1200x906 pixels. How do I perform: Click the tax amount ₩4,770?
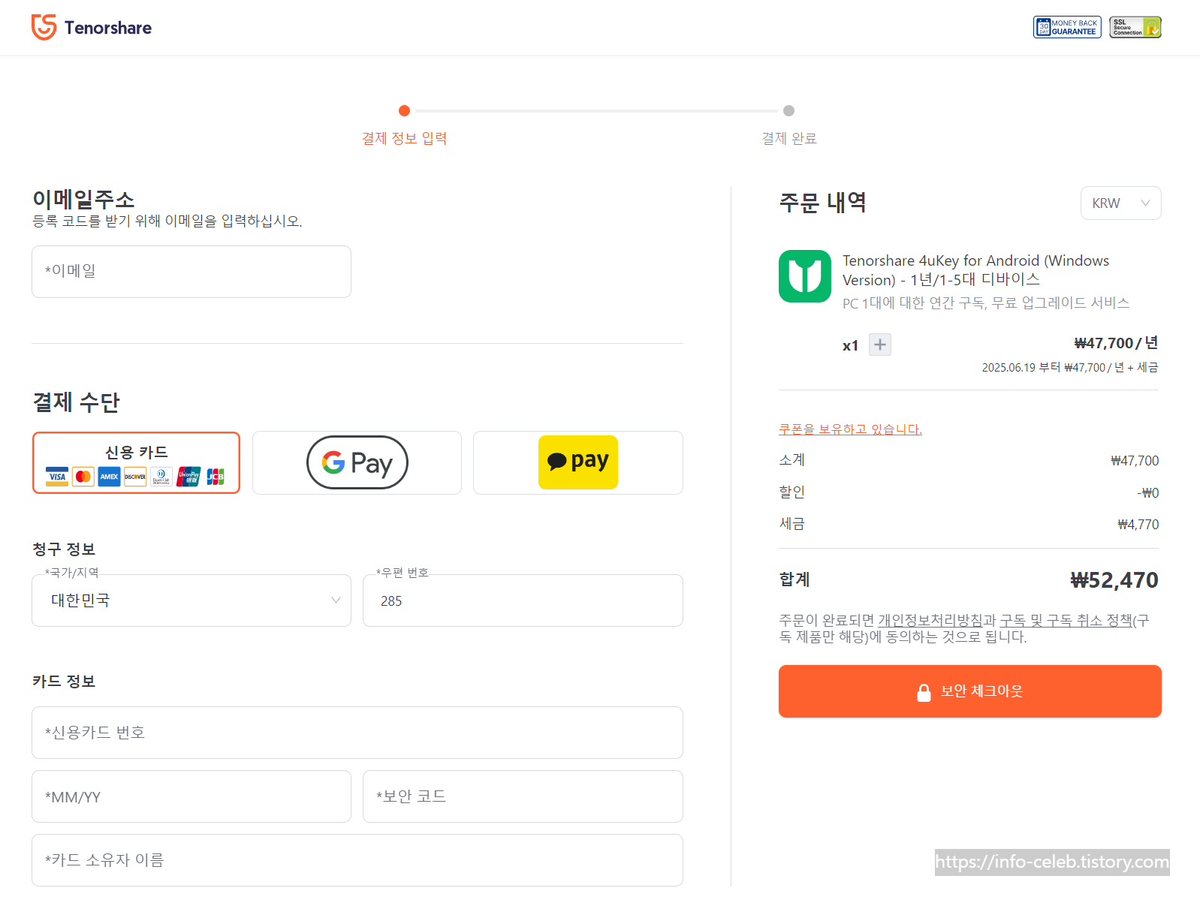[1138, 525]
